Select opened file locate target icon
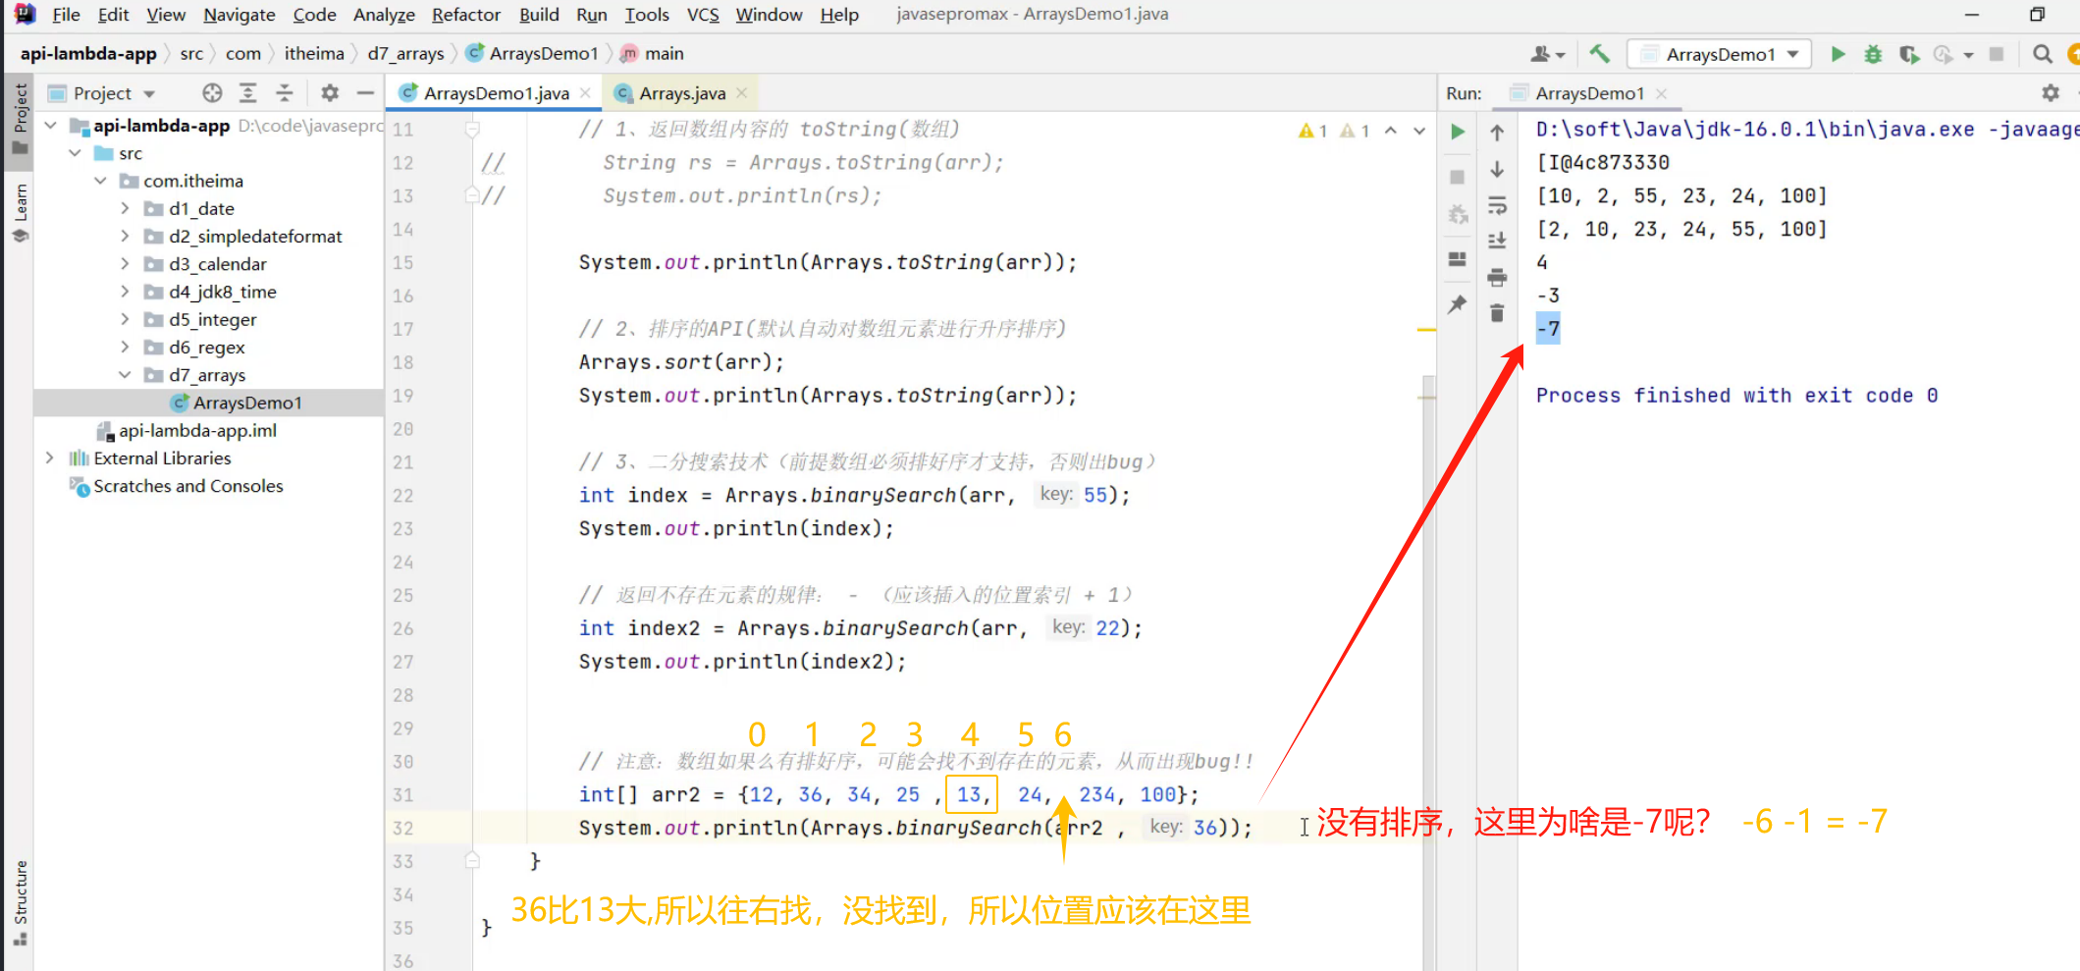The height and width of the screenshot is (971, 2080). [212, 93]
